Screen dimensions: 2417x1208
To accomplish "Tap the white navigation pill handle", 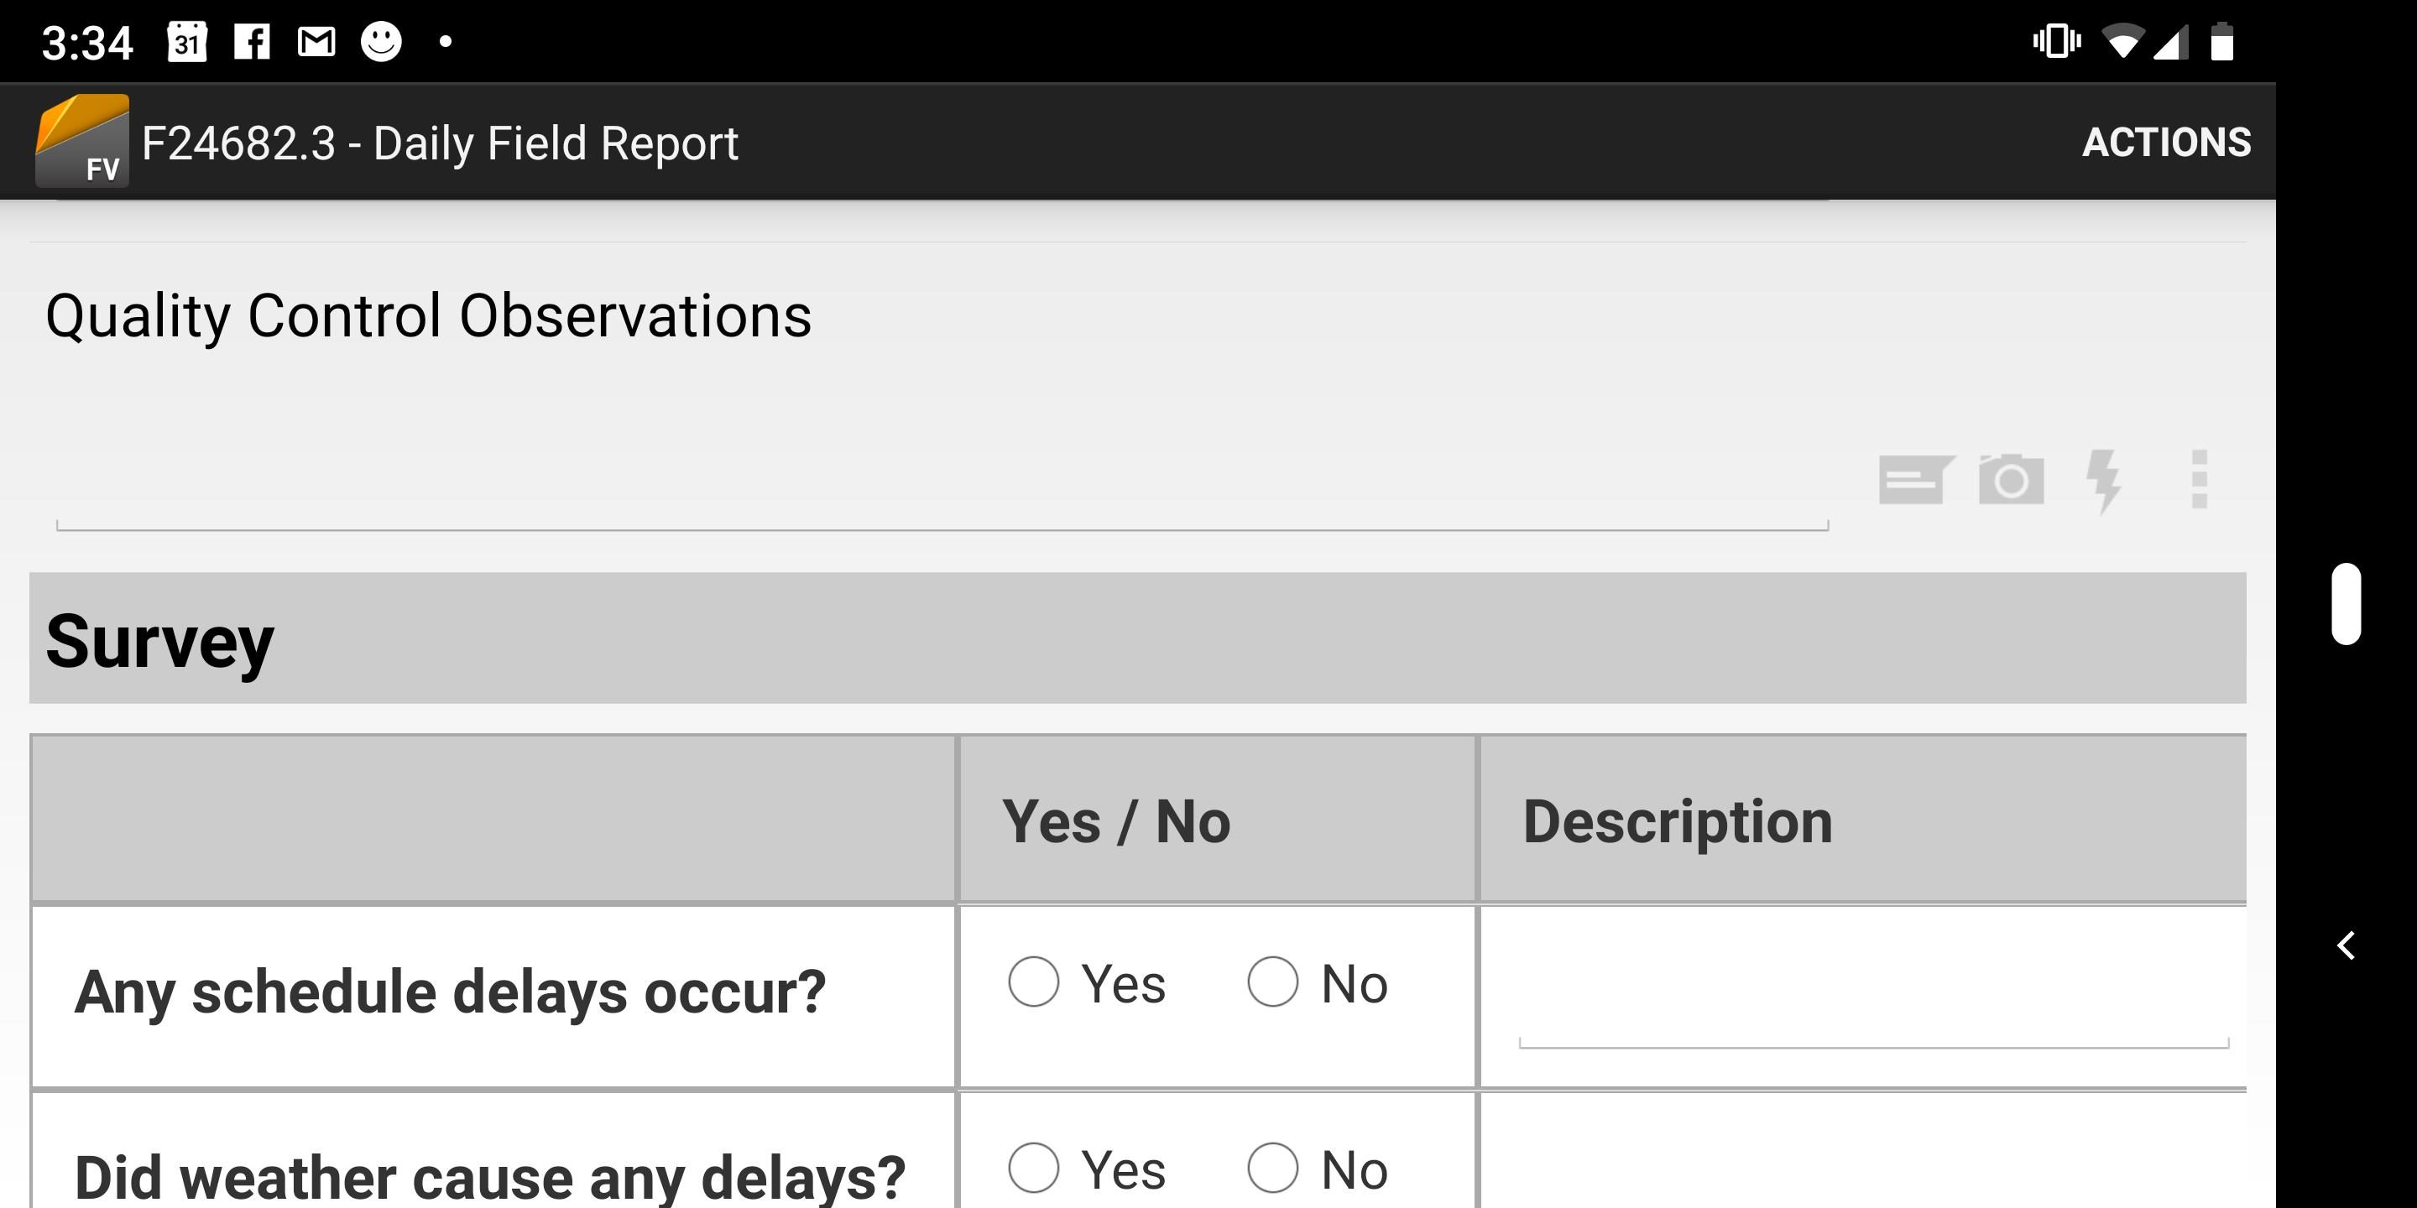I will [2346, 604].
